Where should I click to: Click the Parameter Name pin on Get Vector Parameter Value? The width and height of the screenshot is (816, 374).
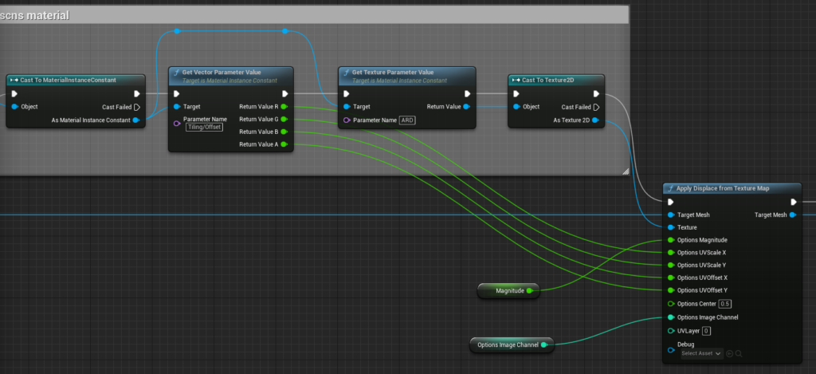click(176, 124)
